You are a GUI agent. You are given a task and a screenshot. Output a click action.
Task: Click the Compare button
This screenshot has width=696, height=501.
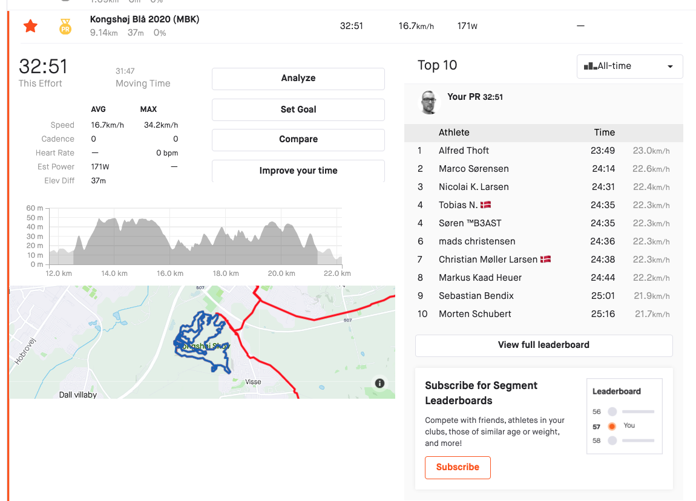(x=298, y=139)
